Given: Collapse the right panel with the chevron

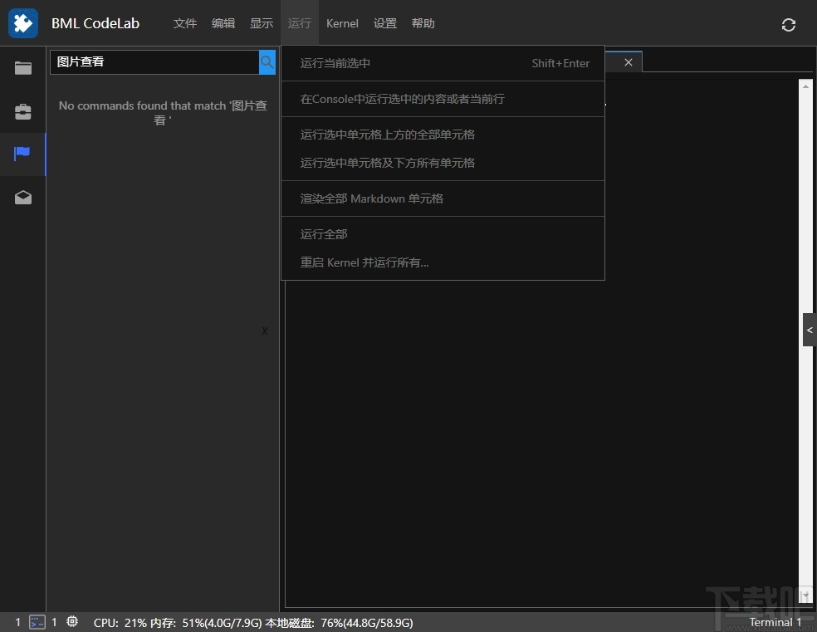Looking at the screenshot, I should click(809, 330).
